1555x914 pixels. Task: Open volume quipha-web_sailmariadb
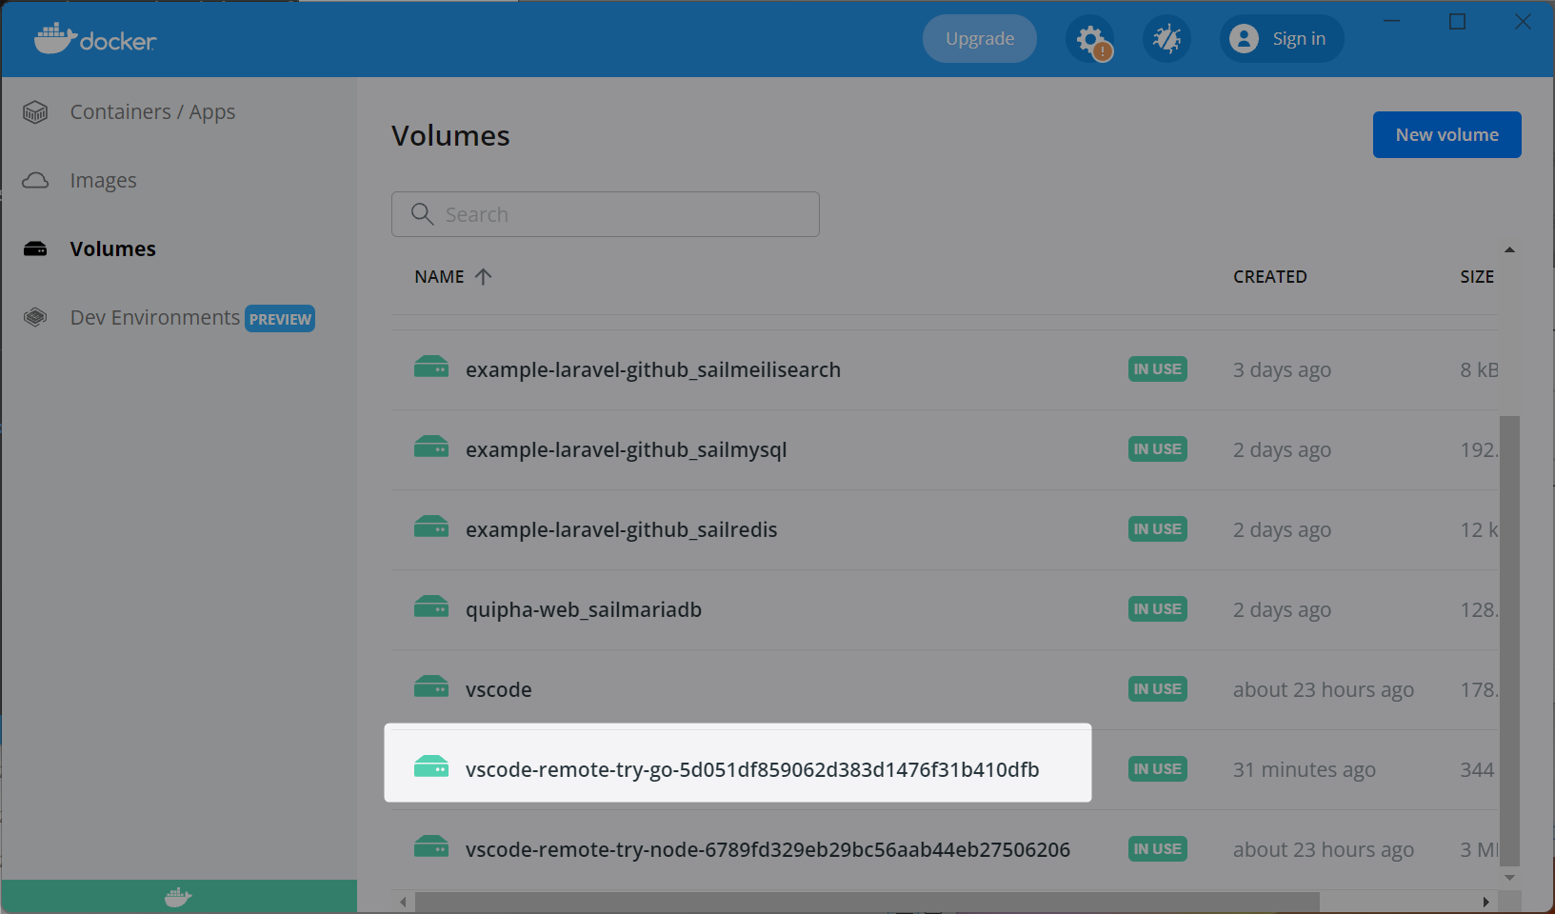(x=584, y=610)
